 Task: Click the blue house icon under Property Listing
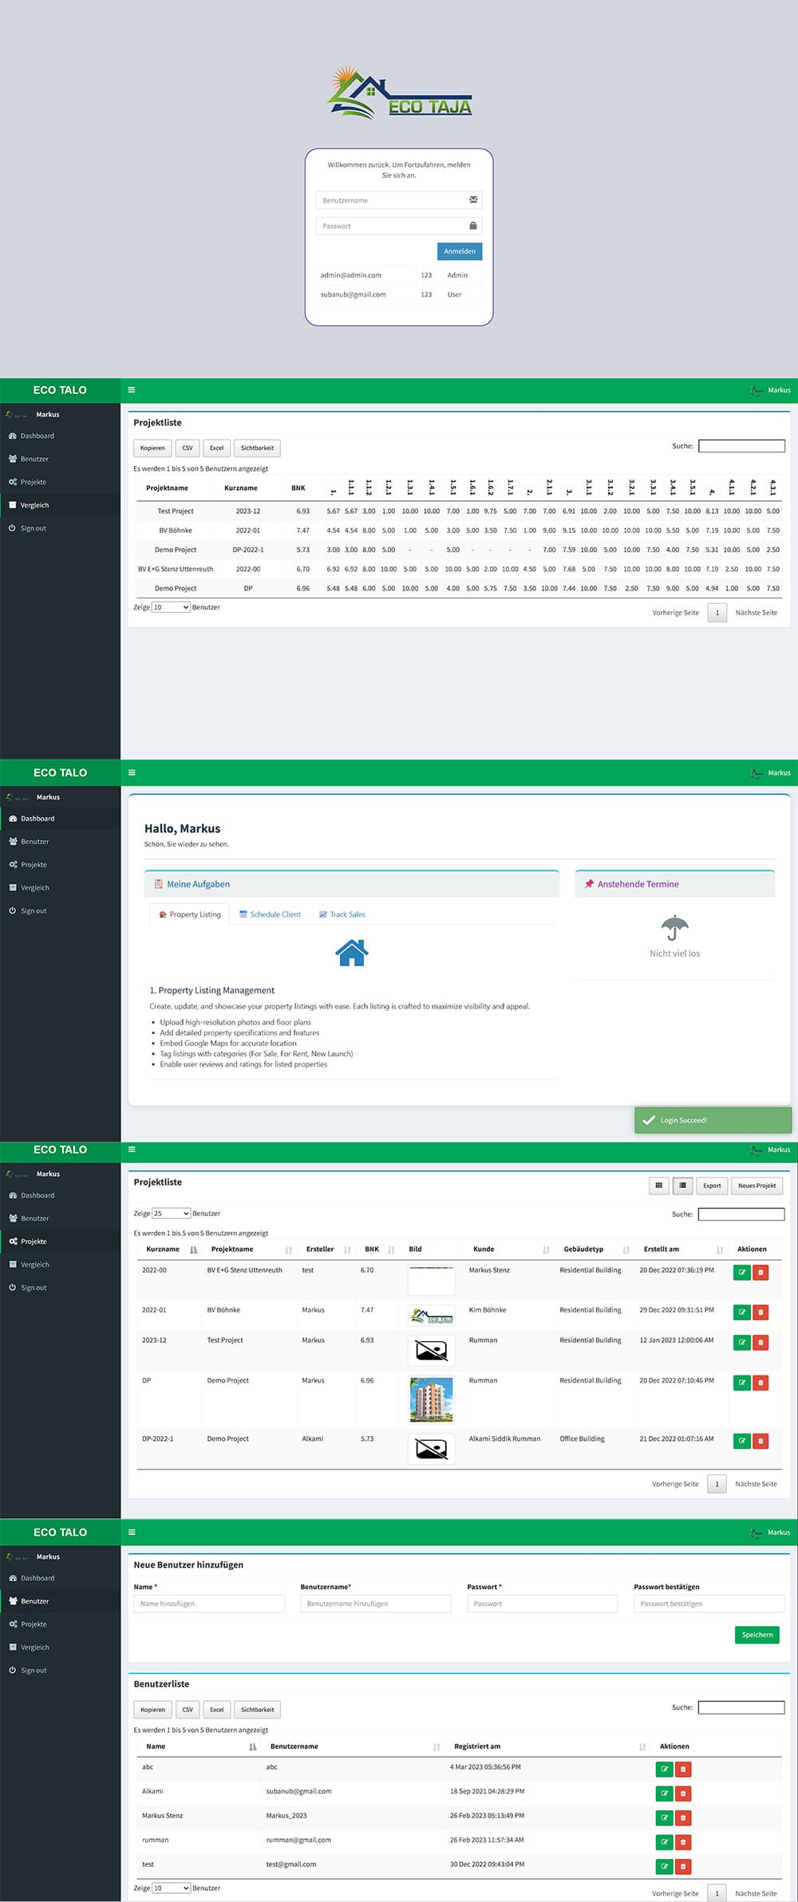(352, 953)
